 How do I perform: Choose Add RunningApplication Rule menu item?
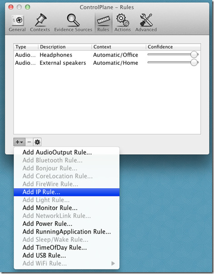(66, 231)
